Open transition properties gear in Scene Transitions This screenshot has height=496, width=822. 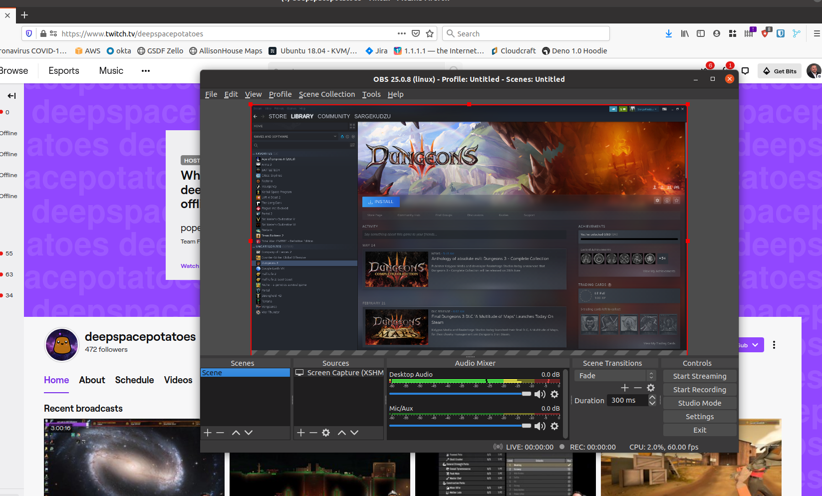tap(651, 388)
